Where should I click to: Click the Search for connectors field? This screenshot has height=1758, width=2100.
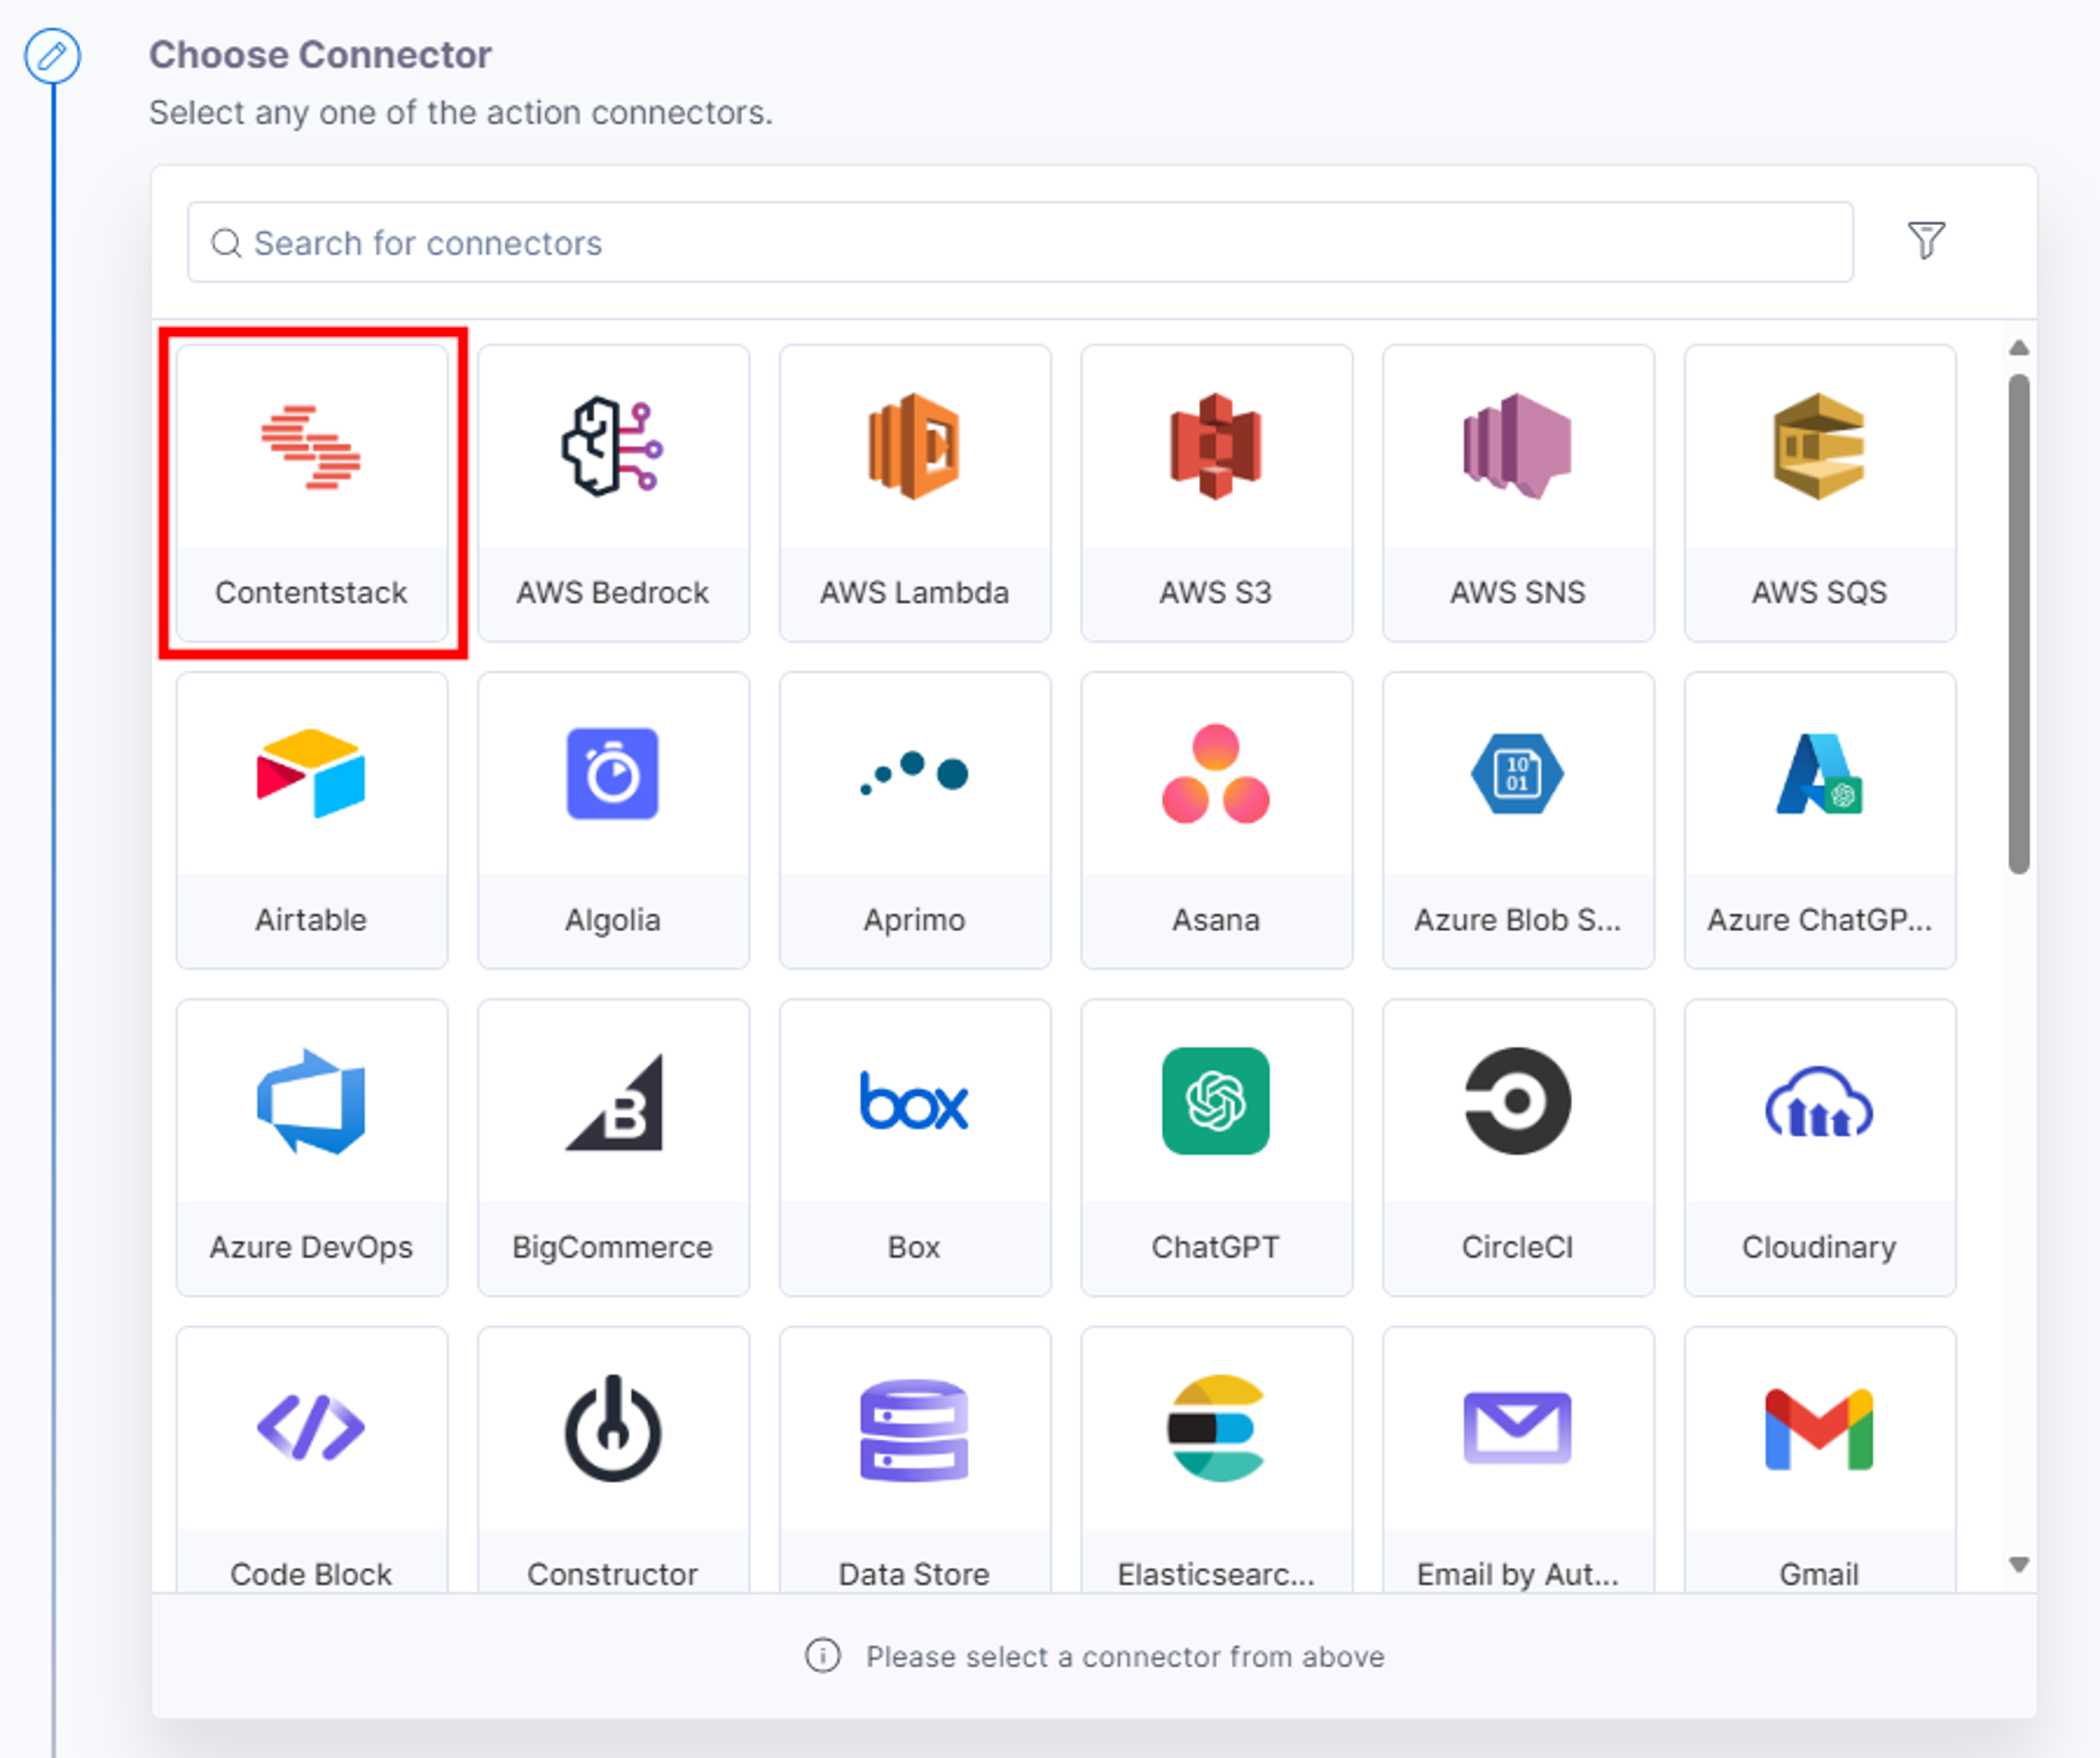tap(1020, 242)
